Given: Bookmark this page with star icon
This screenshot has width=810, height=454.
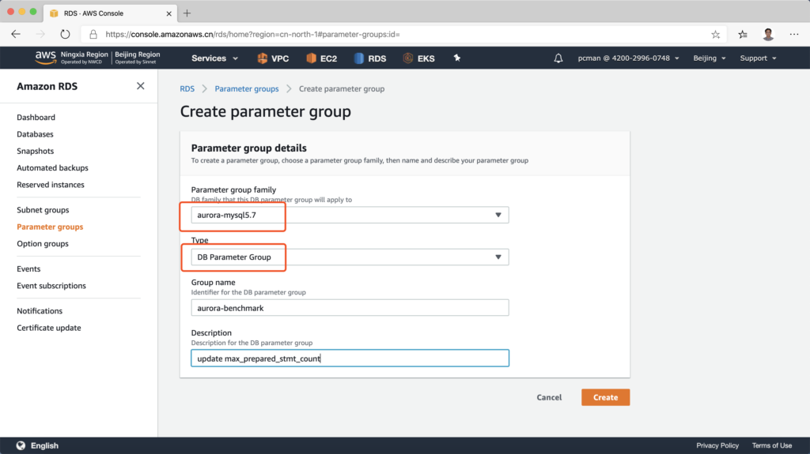Looking at the screenshot, I should point(715,35).
